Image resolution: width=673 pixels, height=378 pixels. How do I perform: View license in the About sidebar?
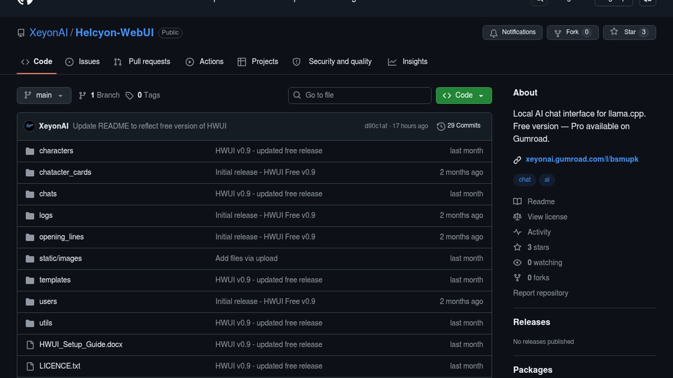(x=547, y=217)
